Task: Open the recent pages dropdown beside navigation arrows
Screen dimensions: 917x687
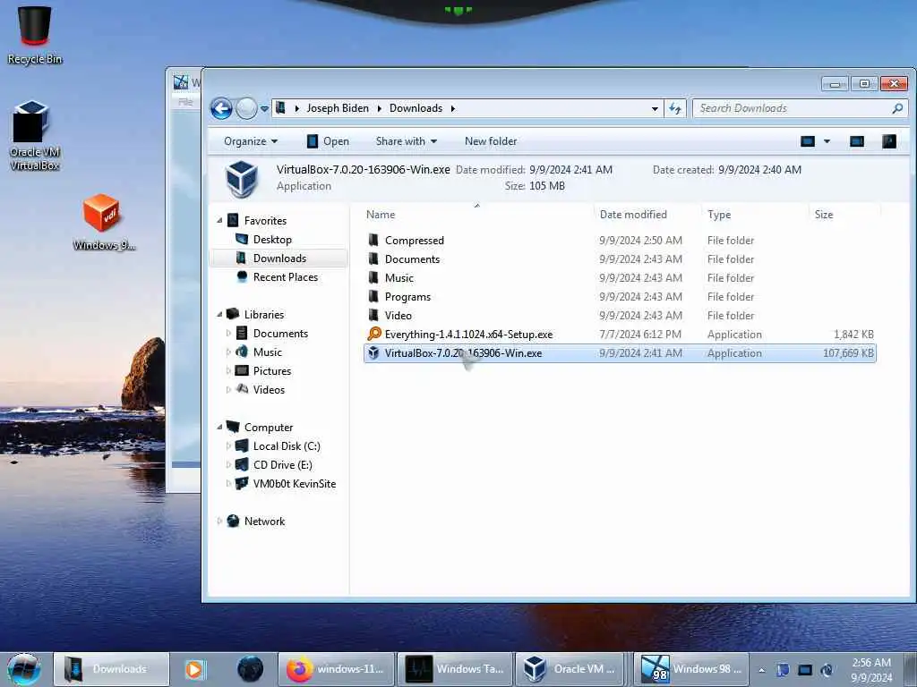Action: pos(264,108)
